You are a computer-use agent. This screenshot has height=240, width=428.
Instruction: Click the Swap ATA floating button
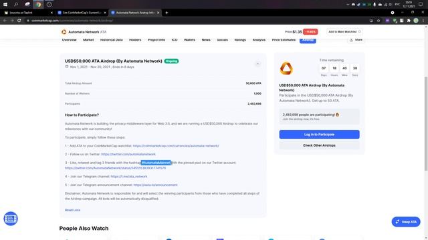406,222
